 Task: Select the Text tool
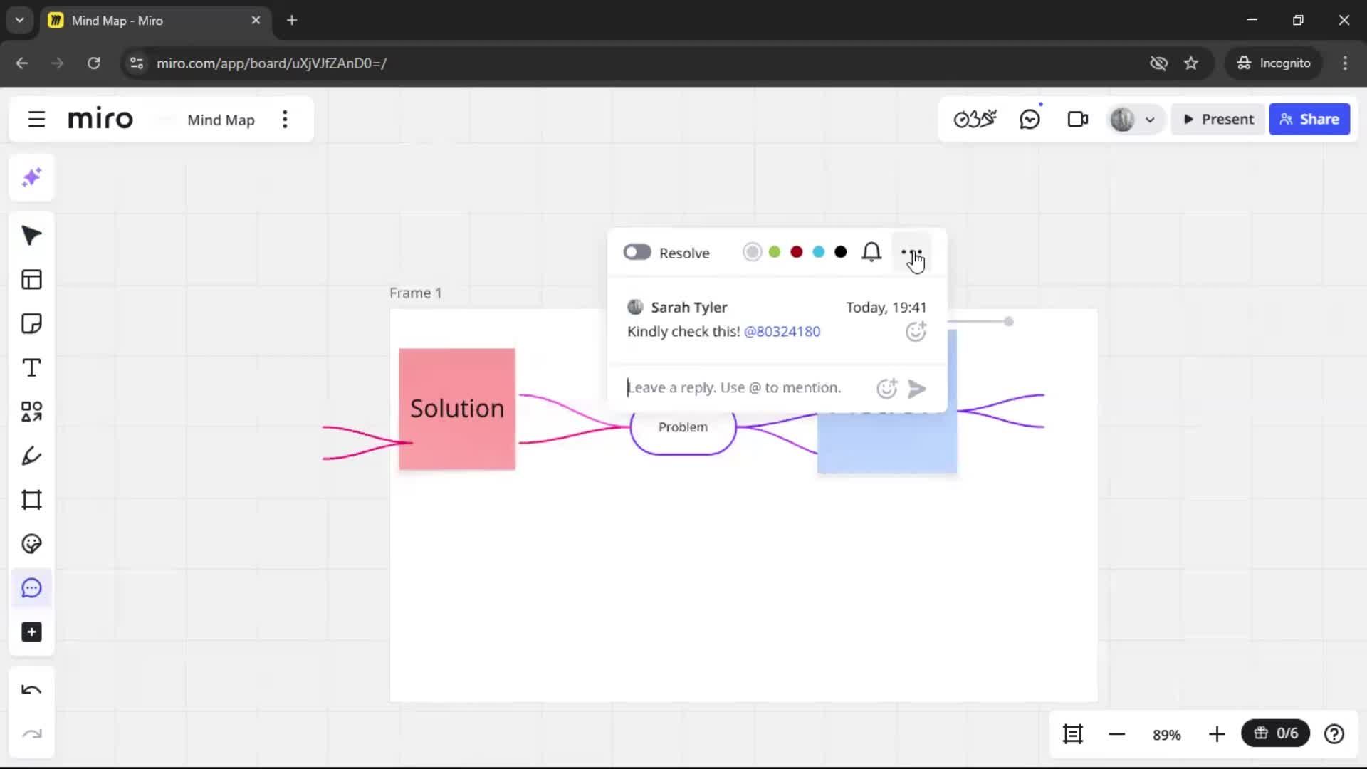31,368
